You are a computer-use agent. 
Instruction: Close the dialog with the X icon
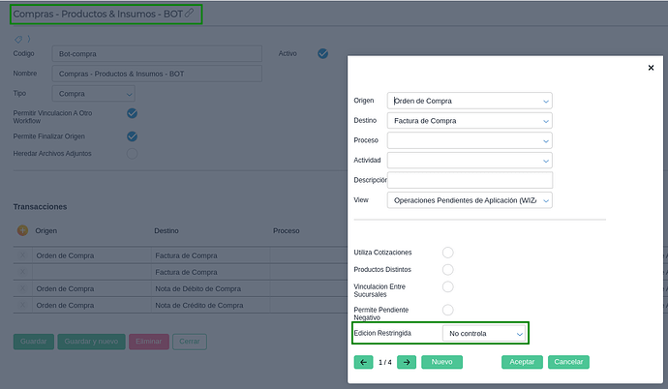pos(651,68)
